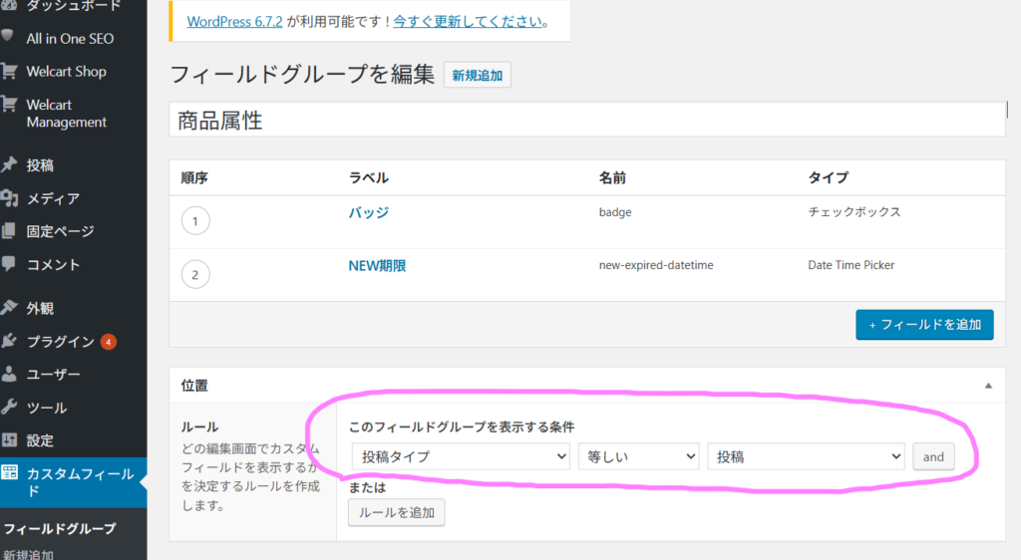This screenshot has height=560, width=1021.
Task: Select フィールドグループ submenu item
Action: [59, 528]
